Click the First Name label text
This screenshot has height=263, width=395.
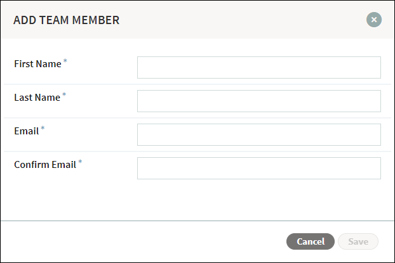[37, 64]
